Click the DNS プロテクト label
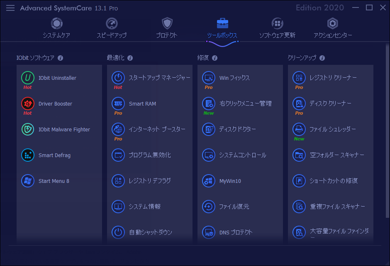 point(236,232)
